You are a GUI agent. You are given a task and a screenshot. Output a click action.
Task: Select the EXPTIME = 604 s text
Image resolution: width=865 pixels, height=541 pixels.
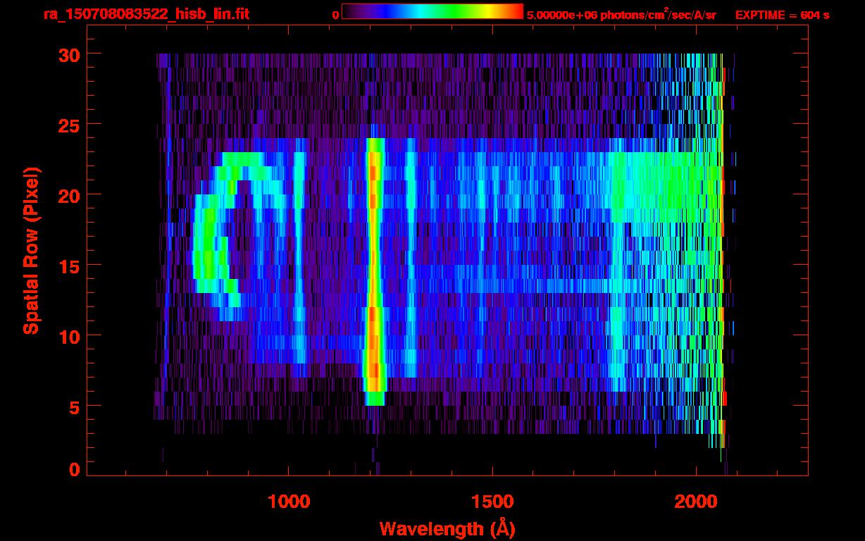(782, 15)
